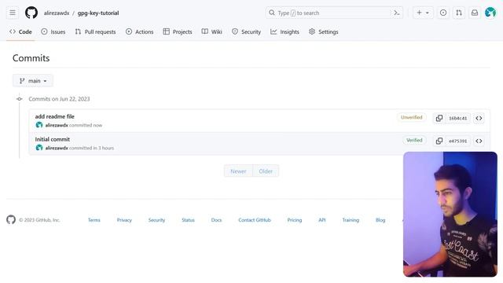Click the footer GitHub logo
The width and height of the screenshot is (503, 283).
11,219
